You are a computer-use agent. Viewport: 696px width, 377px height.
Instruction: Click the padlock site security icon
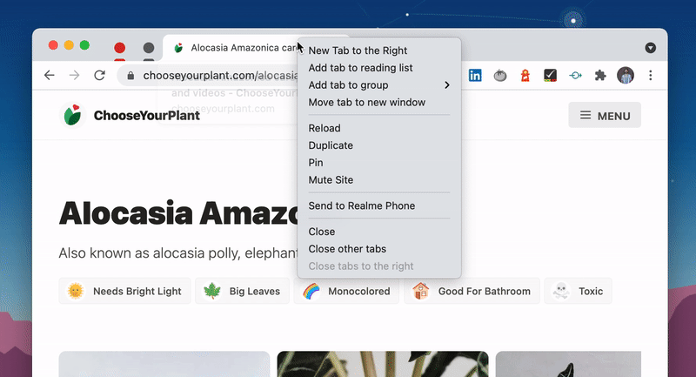click(x=130, y=76)
